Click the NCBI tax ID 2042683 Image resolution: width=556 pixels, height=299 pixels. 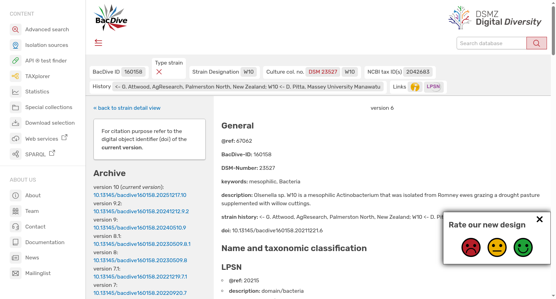point(418,72)
